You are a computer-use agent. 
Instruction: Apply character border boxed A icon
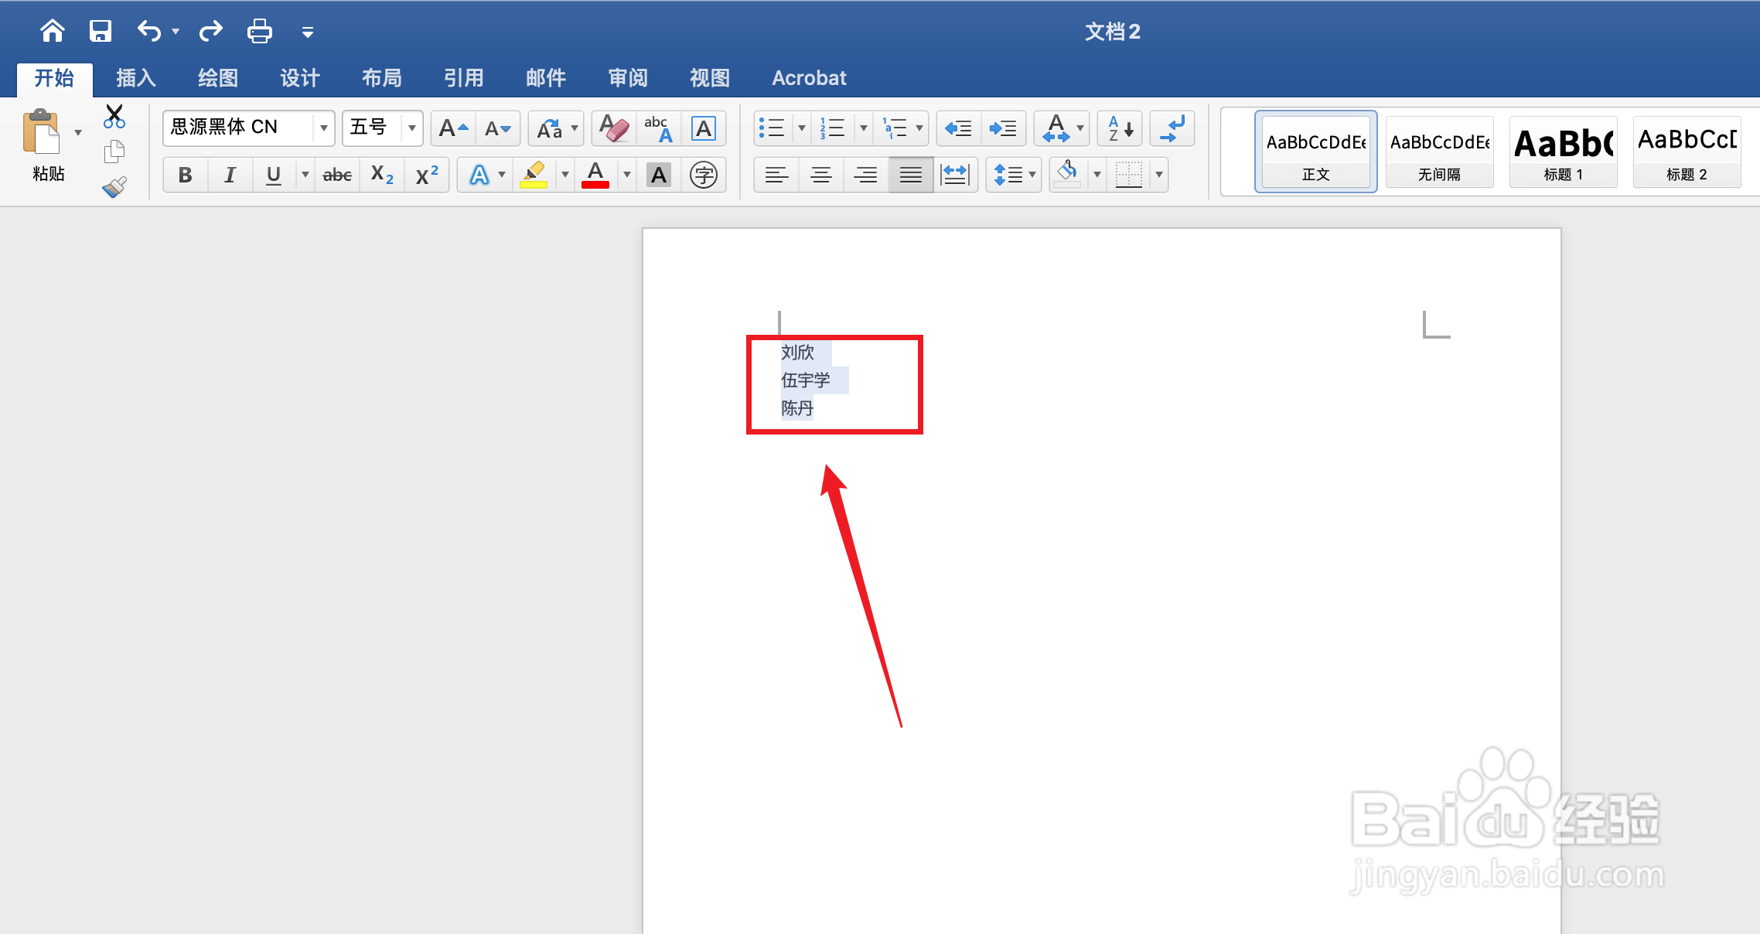pyautogui.click(x=704, y=128)
